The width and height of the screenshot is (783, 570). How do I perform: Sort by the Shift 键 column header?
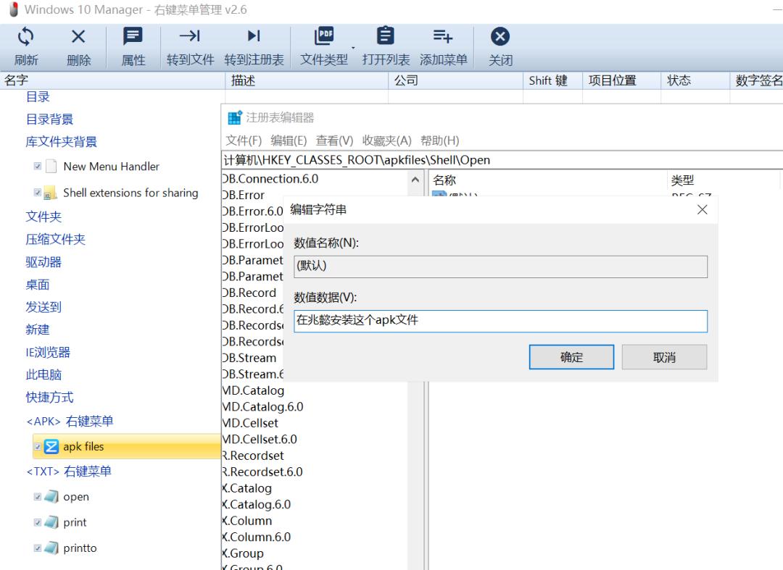coord(552,80)
